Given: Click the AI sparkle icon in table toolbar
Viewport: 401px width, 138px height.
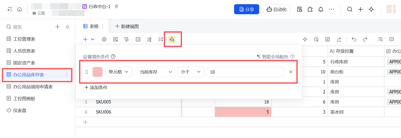Looking at the screenshot, I should pyautogui.click(x=305, y=39).
